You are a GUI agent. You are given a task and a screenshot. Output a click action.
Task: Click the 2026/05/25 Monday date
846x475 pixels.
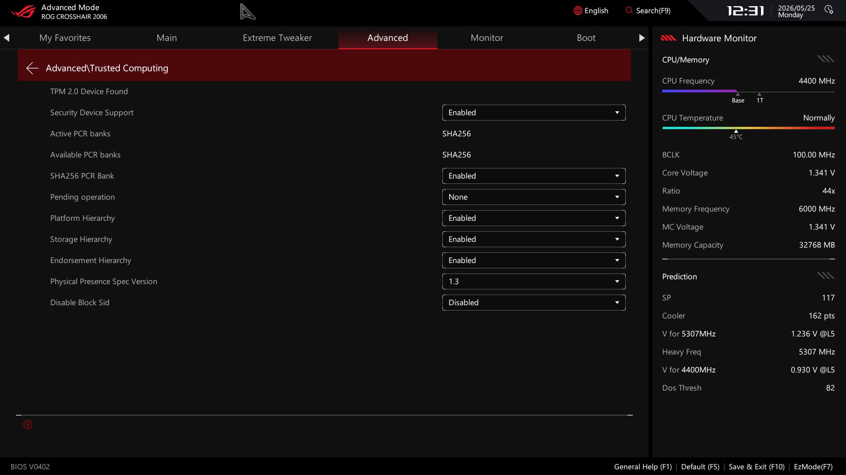pyautogui.click(x=796, y=11)
